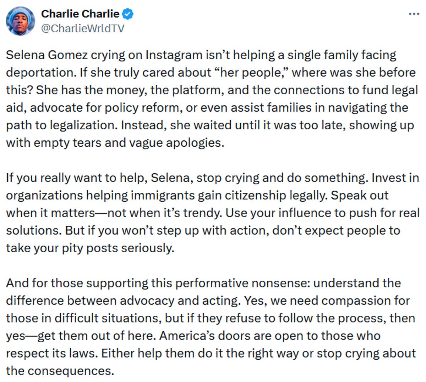Open the three-dot more options menu
The image size is (426, 382).
pyautogui.click(x=414, y=14)
